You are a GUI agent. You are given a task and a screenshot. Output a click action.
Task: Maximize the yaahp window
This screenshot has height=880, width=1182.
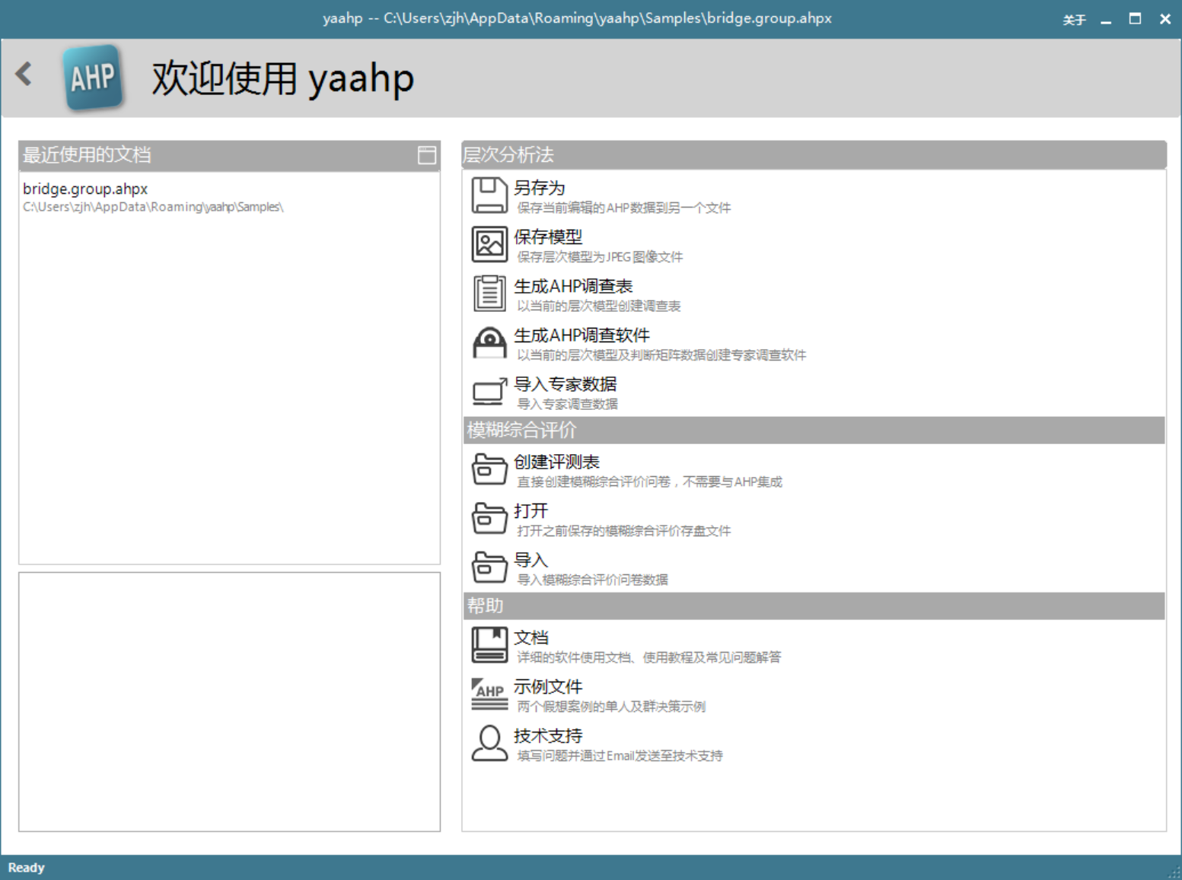click(1135, 19)
